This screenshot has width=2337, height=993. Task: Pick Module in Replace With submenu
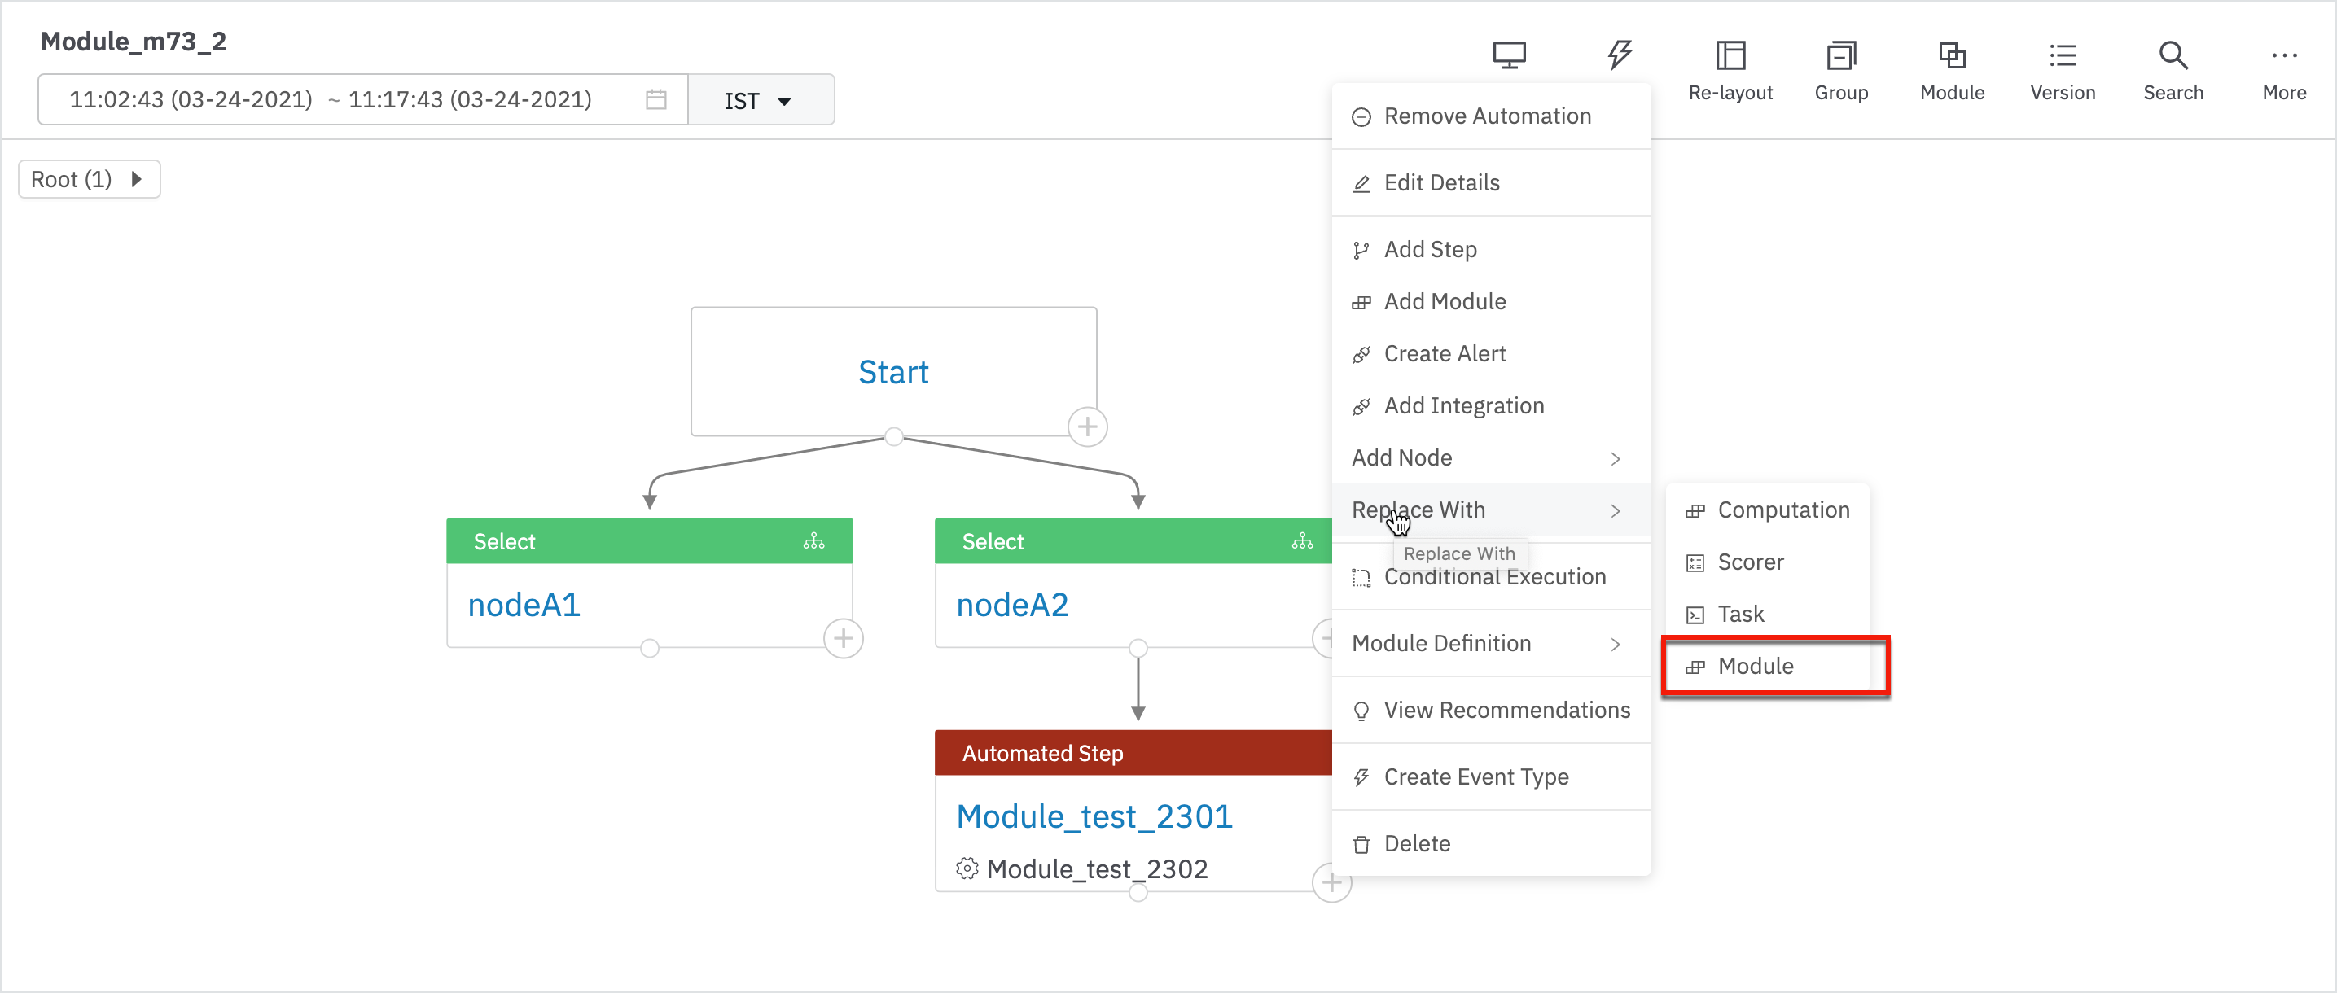(1766, 667)
